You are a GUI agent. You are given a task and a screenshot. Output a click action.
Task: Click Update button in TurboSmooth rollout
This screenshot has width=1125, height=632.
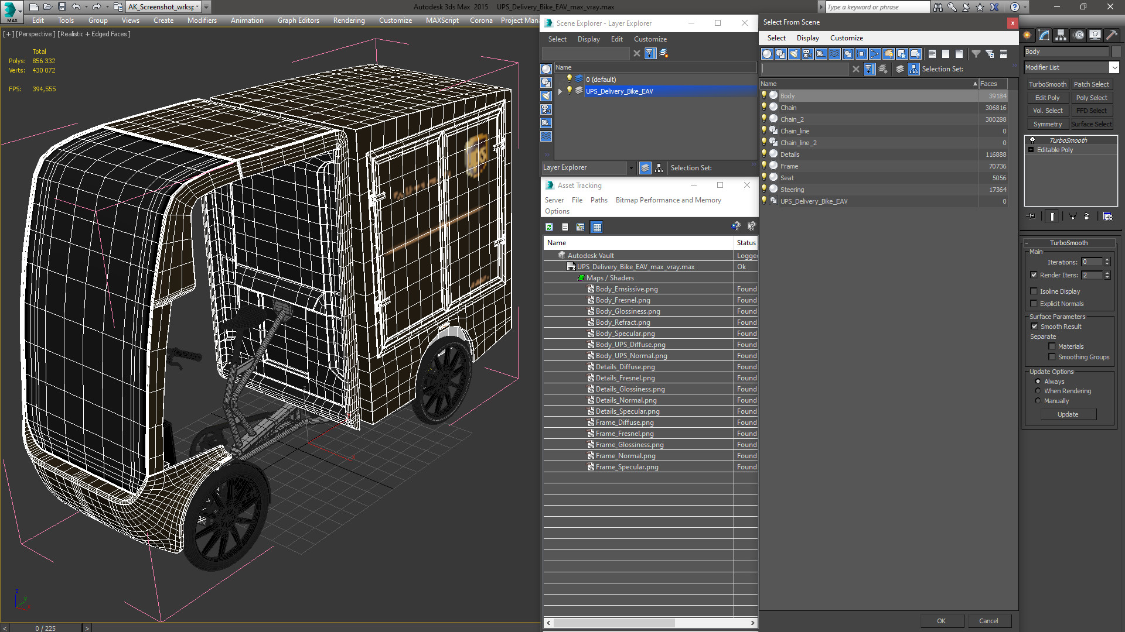(1068, 414)
